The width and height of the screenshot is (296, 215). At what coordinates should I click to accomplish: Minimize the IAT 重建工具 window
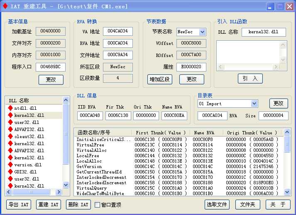click(x=270, y=7)
